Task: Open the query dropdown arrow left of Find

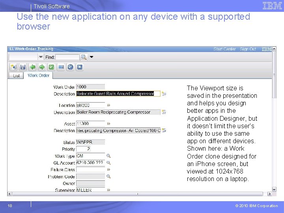Action: 41,57
